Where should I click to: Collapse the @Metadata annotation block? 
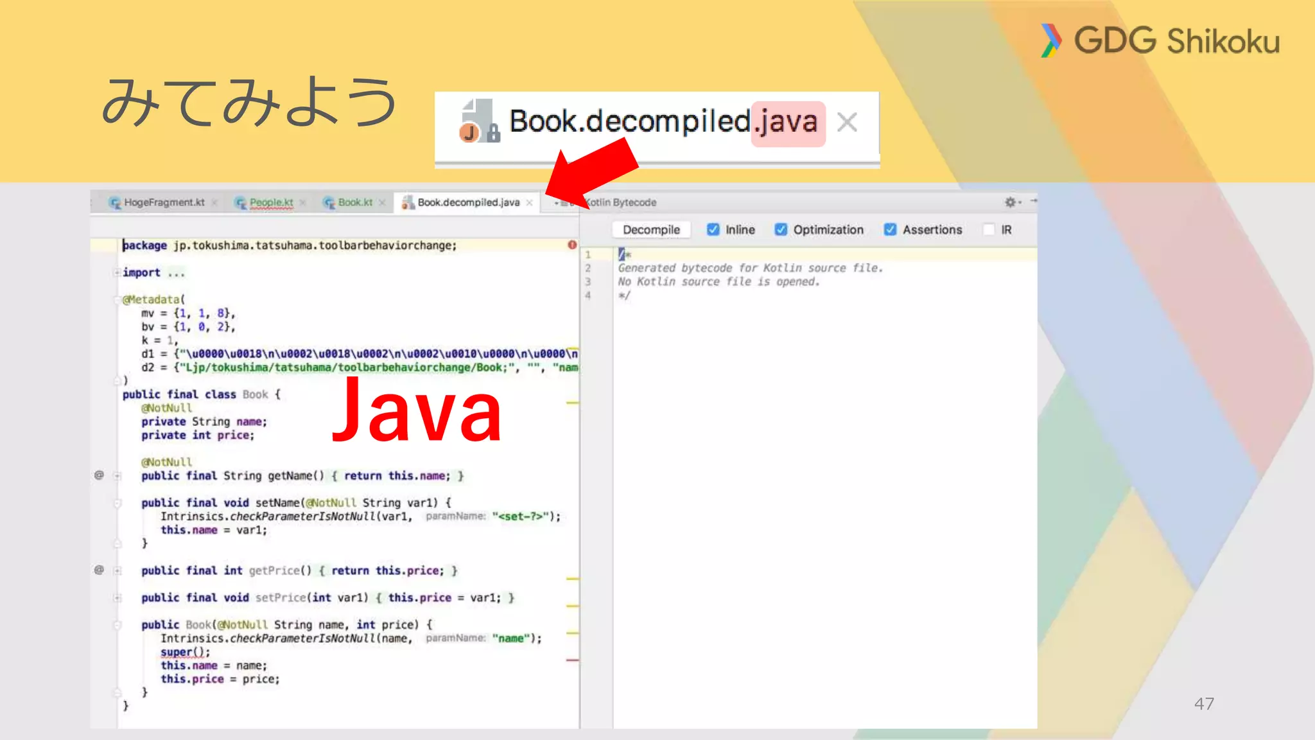point(119,299)
